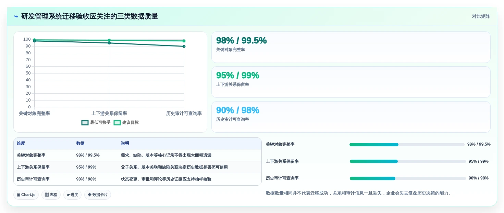
Task: Click the Chart.js tag chip
Action: point(26,195)
